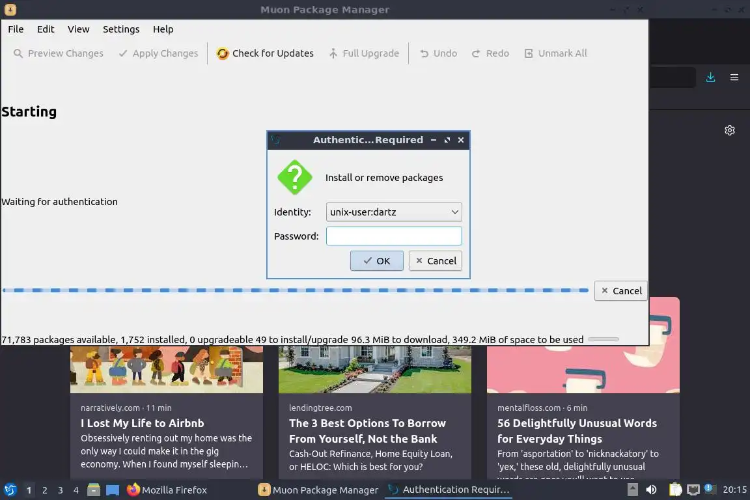This screenshot has height=500, width=750.
Task: Open the File menu
Action: click(x=16, y=29)
